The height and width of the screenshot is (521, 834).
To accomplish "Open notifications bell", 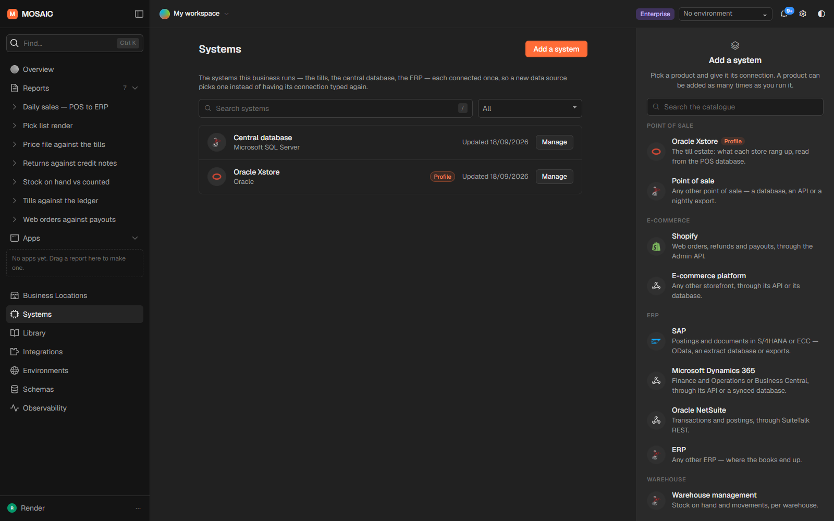I will 784,14.
